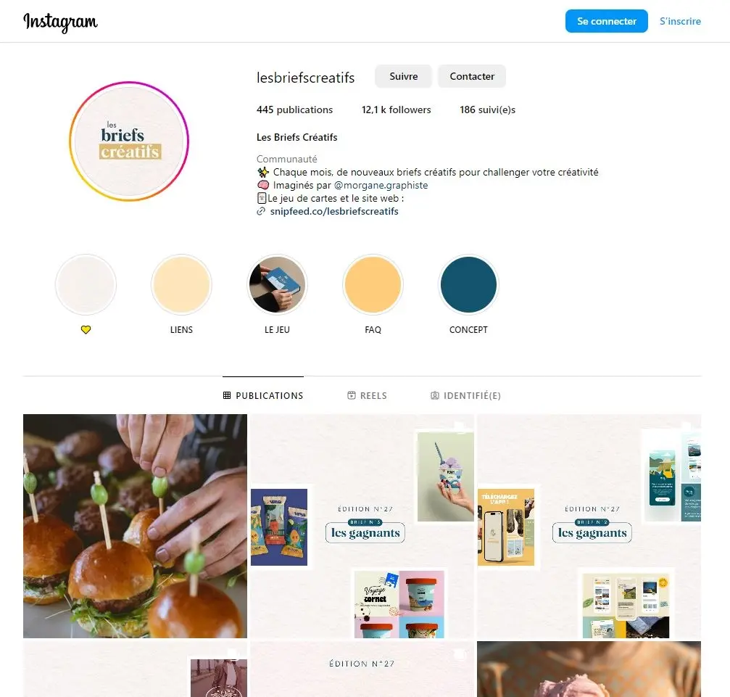Viewport: 730px width, 697px height.
Task: Open the FAQ story highlight
Action: (373, 284)
